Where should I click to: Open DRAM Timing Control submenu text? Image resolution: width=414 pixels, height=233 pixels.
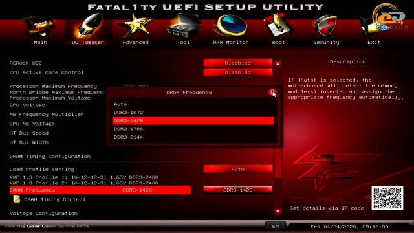coord(54,199)
